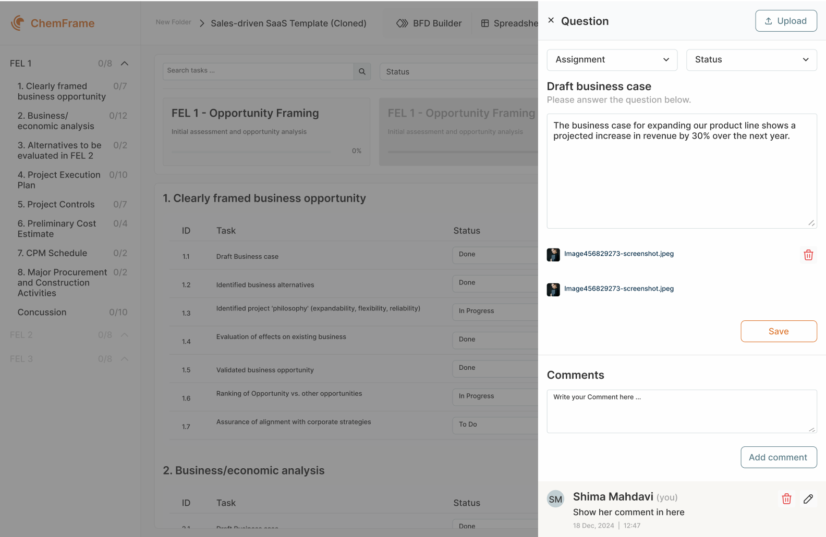Click the BFD Builder tab icon
The height and width of the screenshot is (537, 826).
click(x=402, y=23)
